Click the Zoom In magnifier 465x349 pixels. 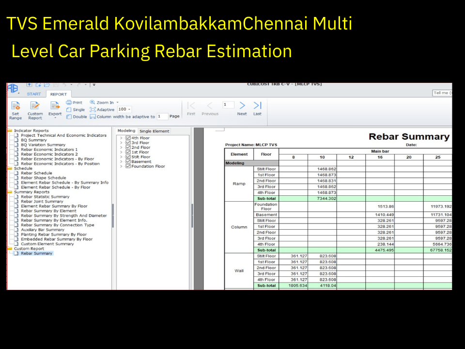point(93,102)
